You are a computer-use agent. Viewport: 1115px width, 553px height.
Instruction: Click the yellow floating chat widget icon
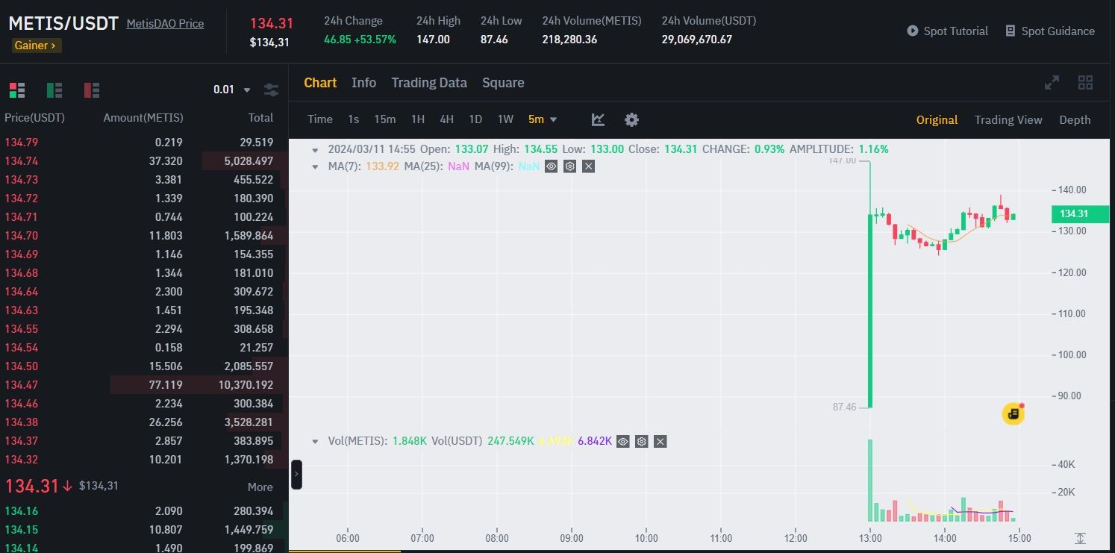click(1013, 413)
